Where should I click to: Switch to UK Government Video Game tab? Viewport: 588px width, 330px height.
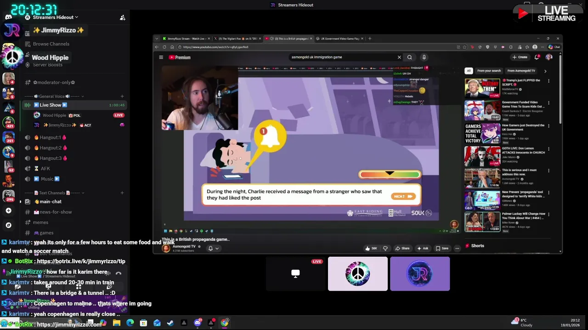click(x=340, y=38)
